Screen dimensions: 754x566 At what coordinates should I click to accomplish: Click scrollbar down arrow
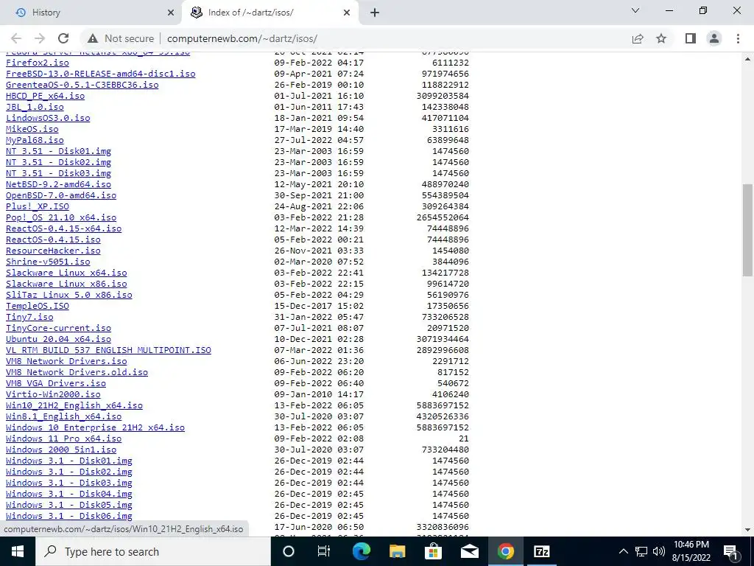(748, 530)
